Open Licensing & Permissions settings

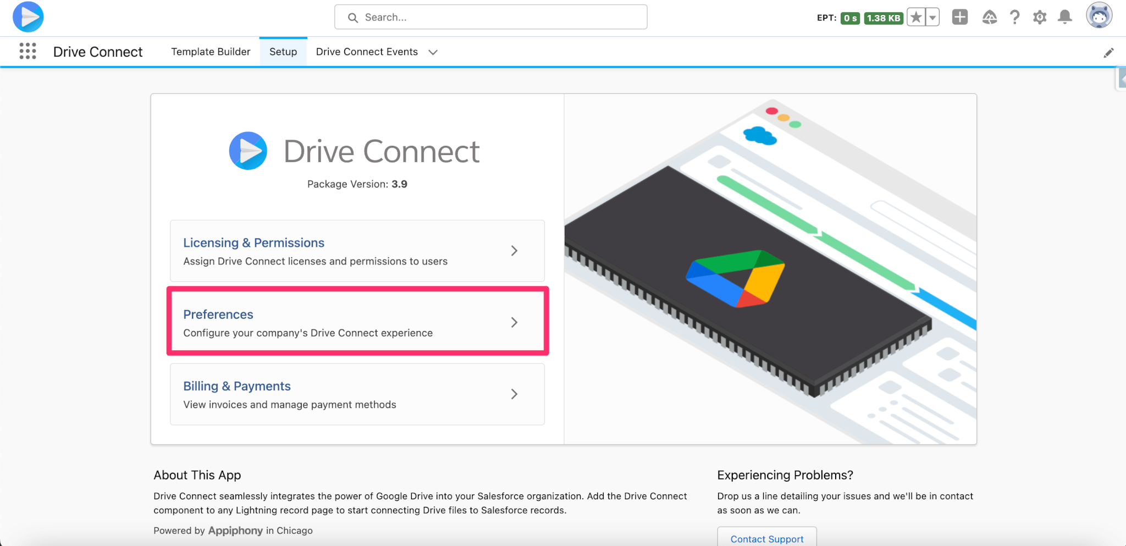pos(357,251)
